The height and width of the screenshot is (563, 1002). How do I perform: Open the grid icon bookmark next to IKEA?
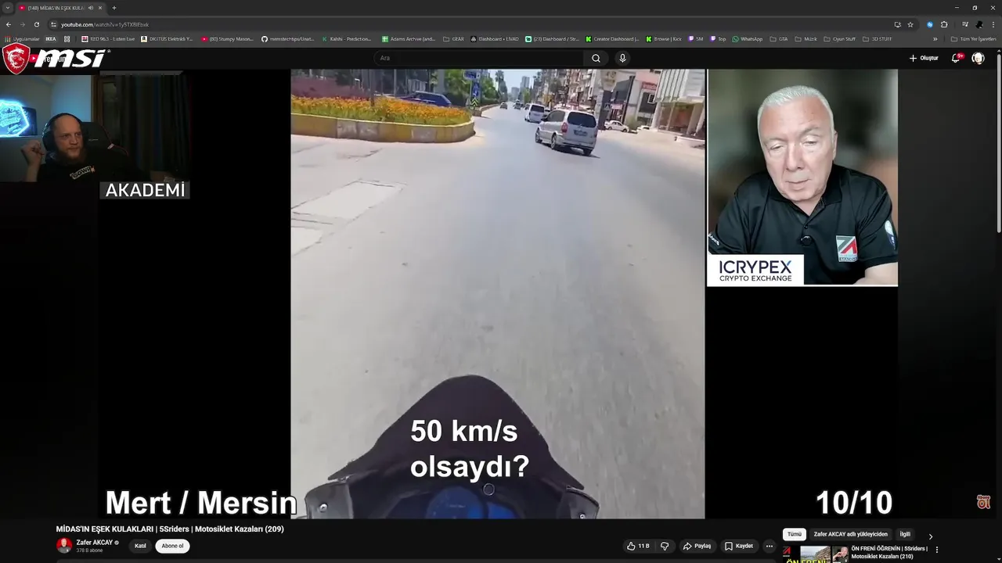click(67, 38)
